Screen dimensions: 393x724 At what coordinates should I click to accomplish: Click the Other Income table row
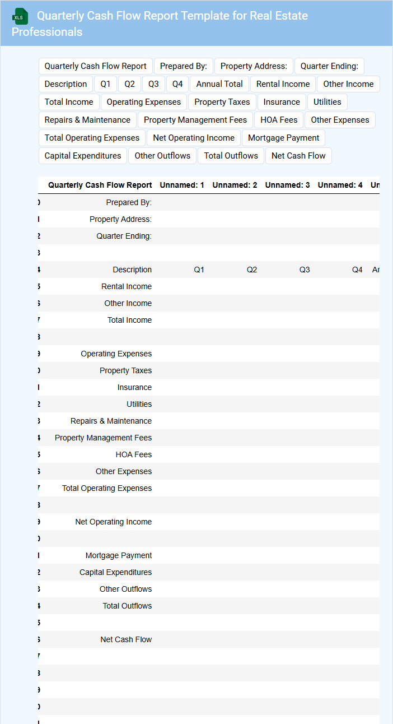pos(209,303)
